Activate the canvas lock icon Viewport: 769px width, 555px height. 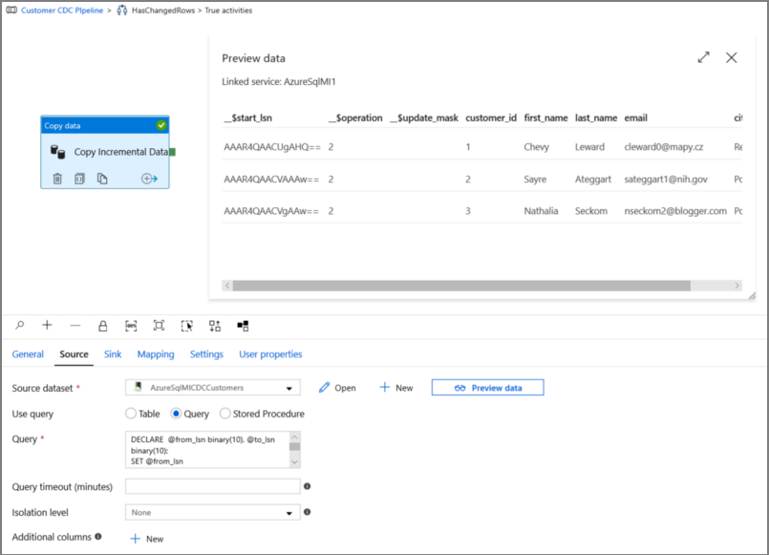(x=101, y=326)
